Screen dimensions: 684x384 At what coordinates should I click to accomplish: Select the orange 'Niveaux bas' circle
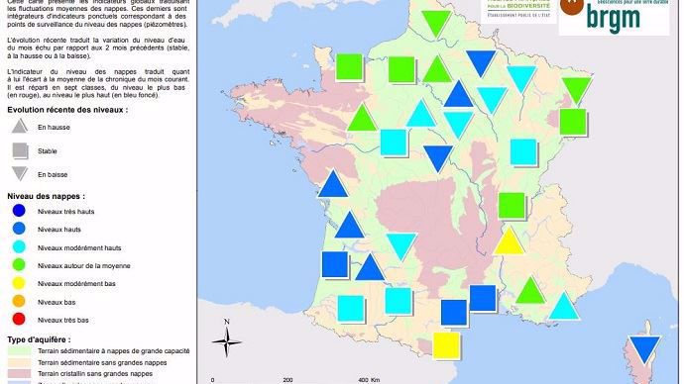(19, 301)
